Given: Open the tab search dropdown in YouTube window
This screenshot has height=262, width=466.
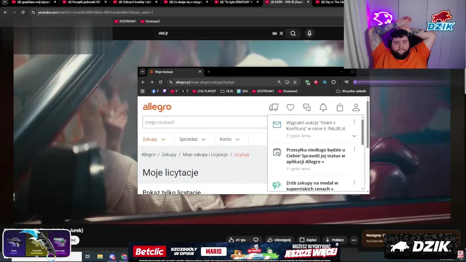Looking at the screenshot, I should tap(5, 2).
